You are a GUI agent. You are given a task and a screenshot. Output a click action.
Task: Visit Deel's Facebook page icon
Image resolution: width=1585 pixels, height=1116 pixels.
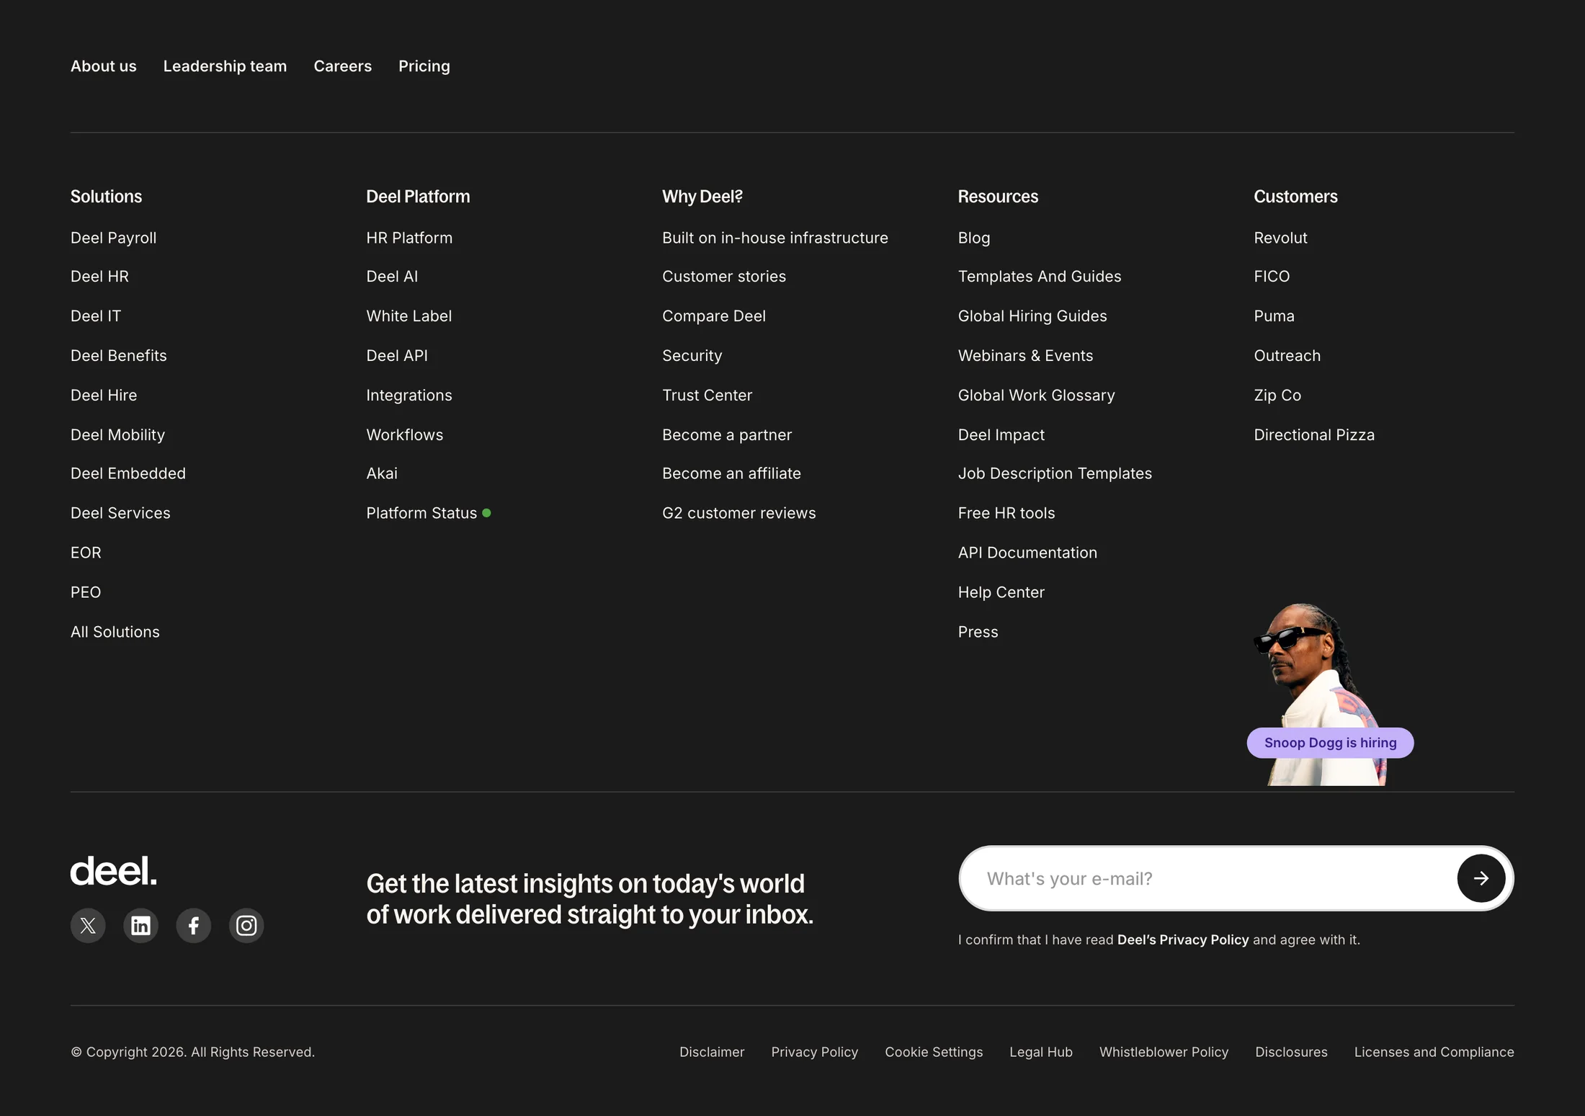pos(194,925)
